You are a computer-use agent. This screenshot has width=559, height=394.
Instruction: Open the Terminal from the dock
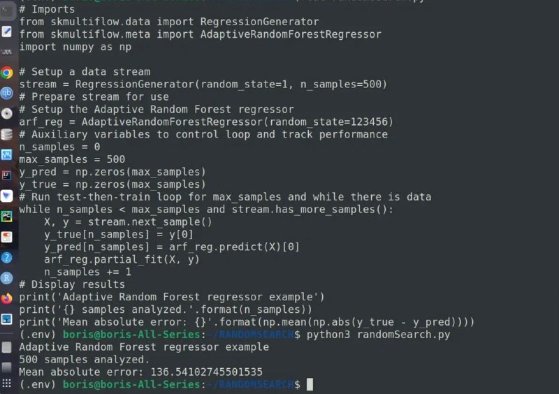(7, 10)
